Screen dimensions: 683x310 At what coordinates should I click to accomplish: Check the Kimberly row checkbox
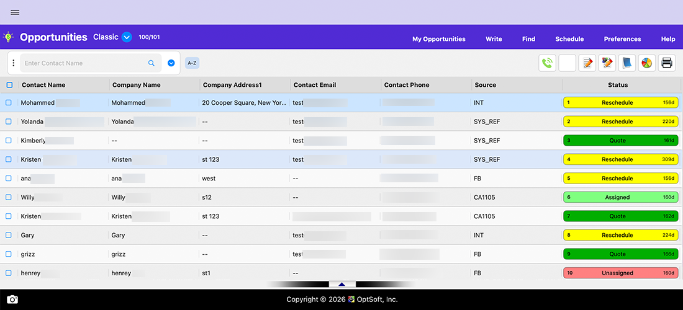tap(8, 141)
